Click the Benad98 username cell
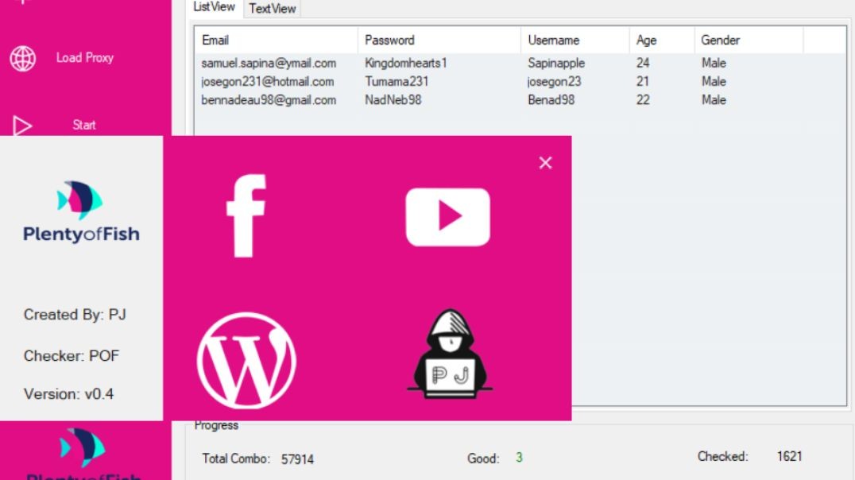This screenshot has height=480, width=855. [x=551, y=100]
